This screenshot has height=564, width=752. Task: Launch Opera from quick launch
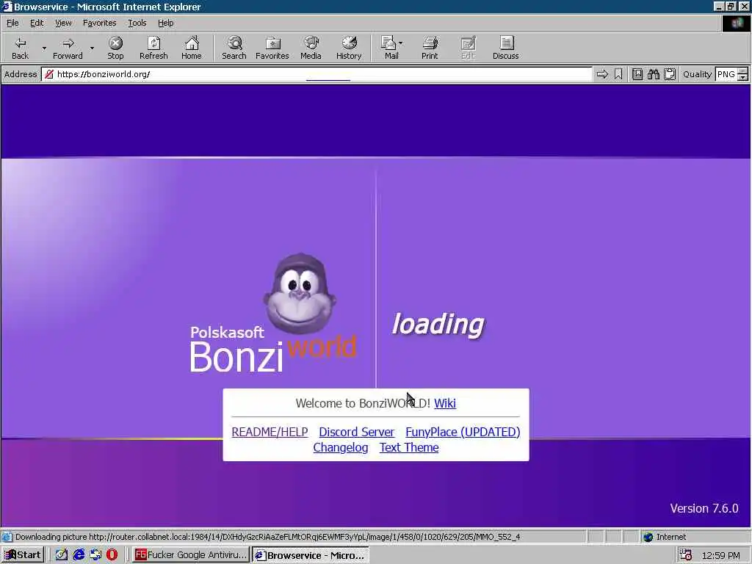tap(112, 555)
